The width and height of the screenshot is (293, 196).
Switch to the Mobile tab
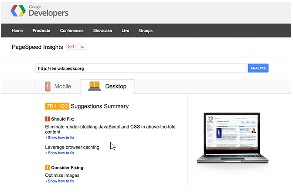coord(58,86)
